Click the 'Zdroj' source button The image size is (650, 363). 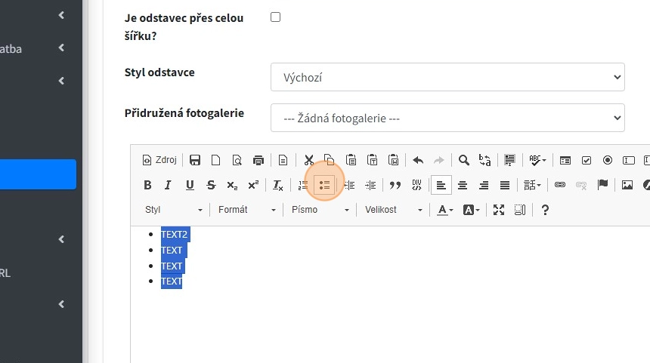159,160
